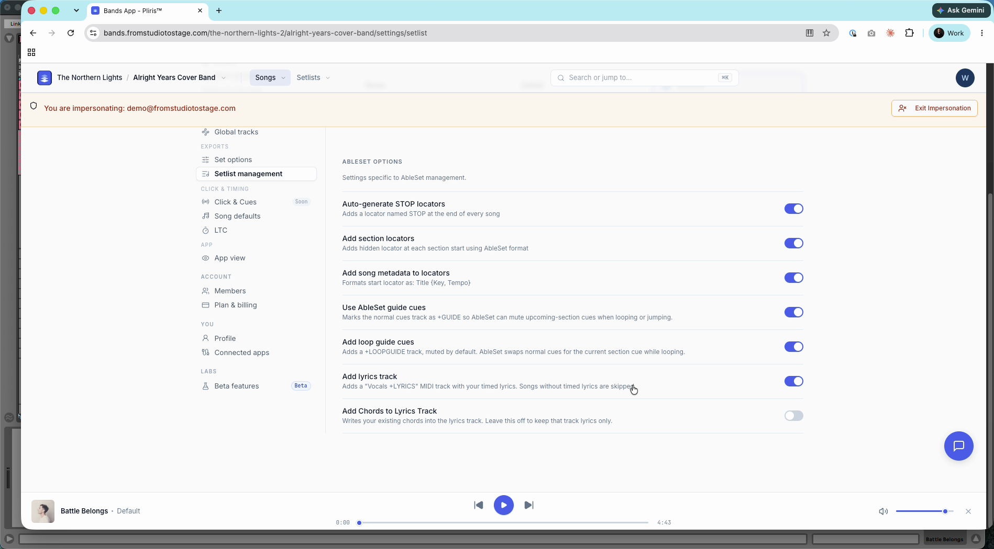
Task: Open Song defaults settings
Action: [237, 216]
